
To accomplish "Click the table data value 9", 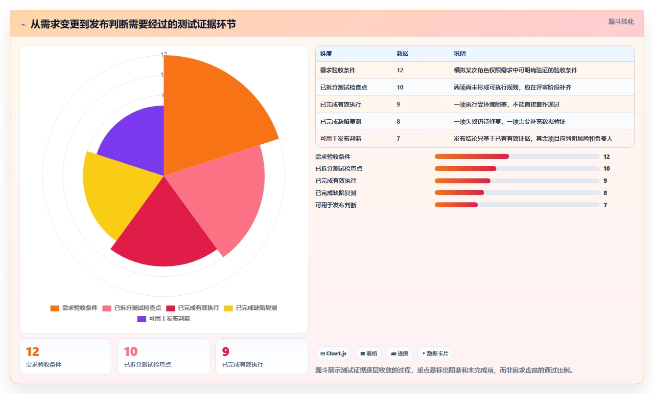I will click(398, 105).
